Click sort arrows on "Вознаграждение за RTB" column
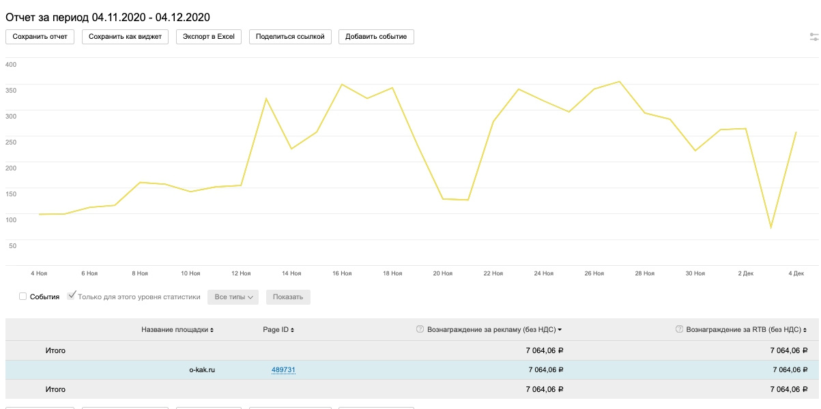 pyautogui.click(x=805, y=330)
